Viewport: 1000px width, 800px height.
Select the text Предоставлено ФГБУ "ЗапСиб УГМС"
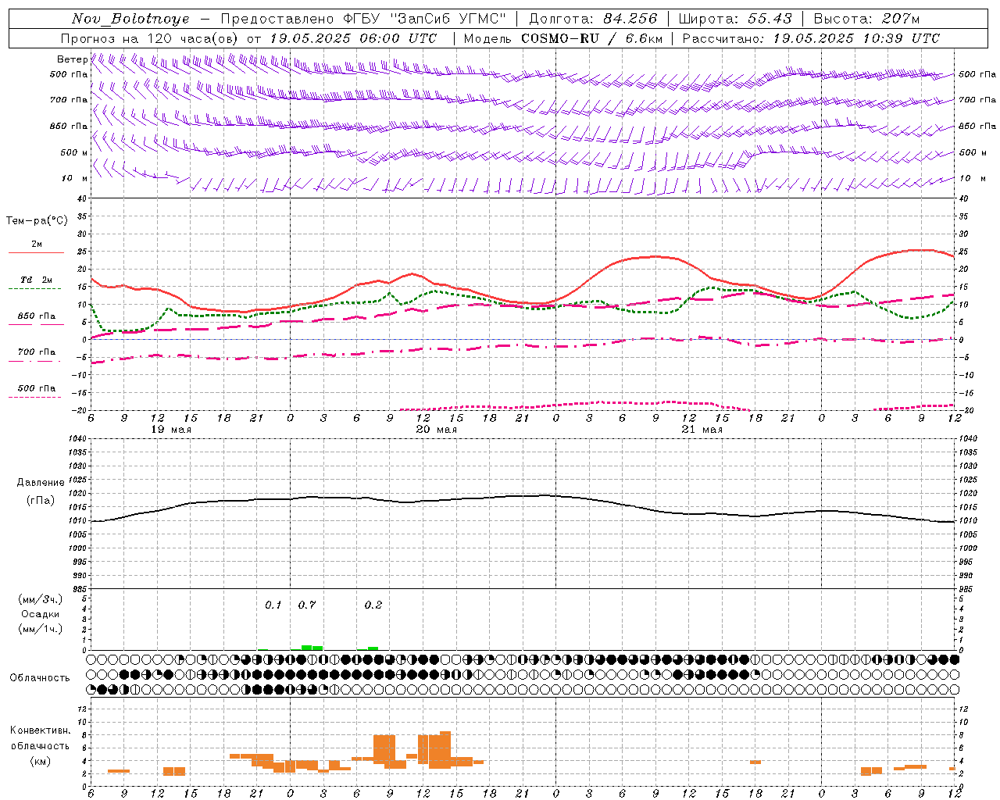[x=363, y=19]
